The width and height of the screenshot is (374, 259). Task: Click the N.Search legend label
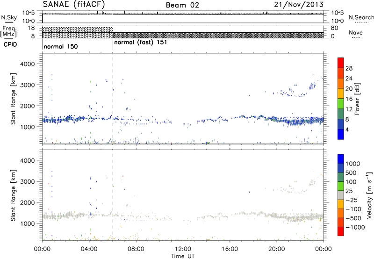tap(361, 17)
